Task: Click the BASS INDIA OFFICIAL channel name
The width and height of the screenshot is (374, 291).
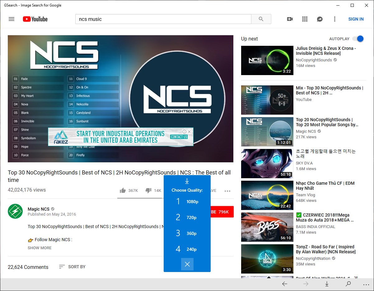Action: pos(316,227)
